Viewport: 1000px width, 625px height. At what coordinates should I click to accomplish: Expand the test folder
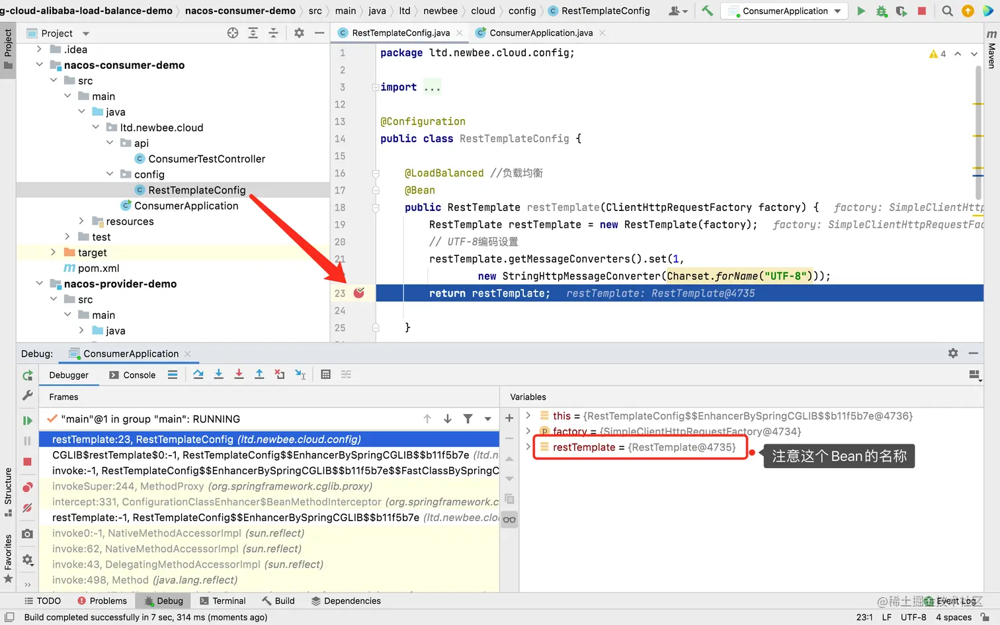point(67,237)
